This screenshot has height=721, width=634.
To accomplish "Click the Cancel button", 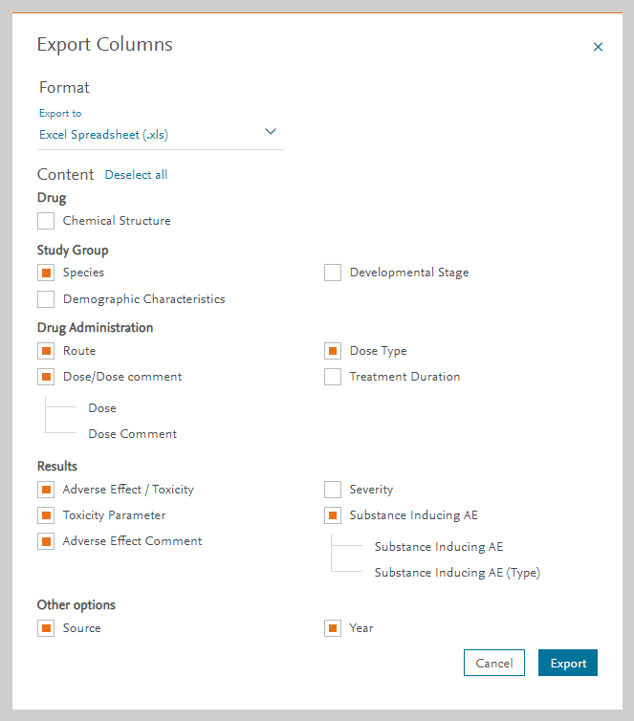I will pos(494,663).
